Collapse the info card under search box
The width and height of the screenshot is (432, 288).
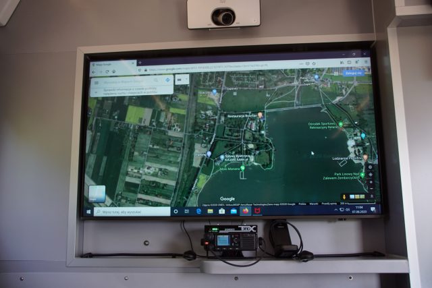click(x=96, y=92)
